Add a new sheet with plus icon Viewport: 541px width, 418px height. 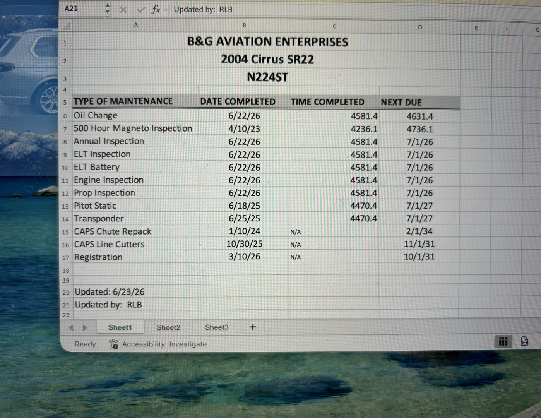[253, 327]
